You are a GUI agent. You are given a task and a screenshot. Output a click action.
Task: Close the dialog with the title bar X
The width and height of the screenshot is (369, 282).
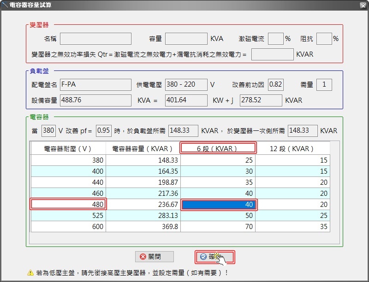[363, 5]
